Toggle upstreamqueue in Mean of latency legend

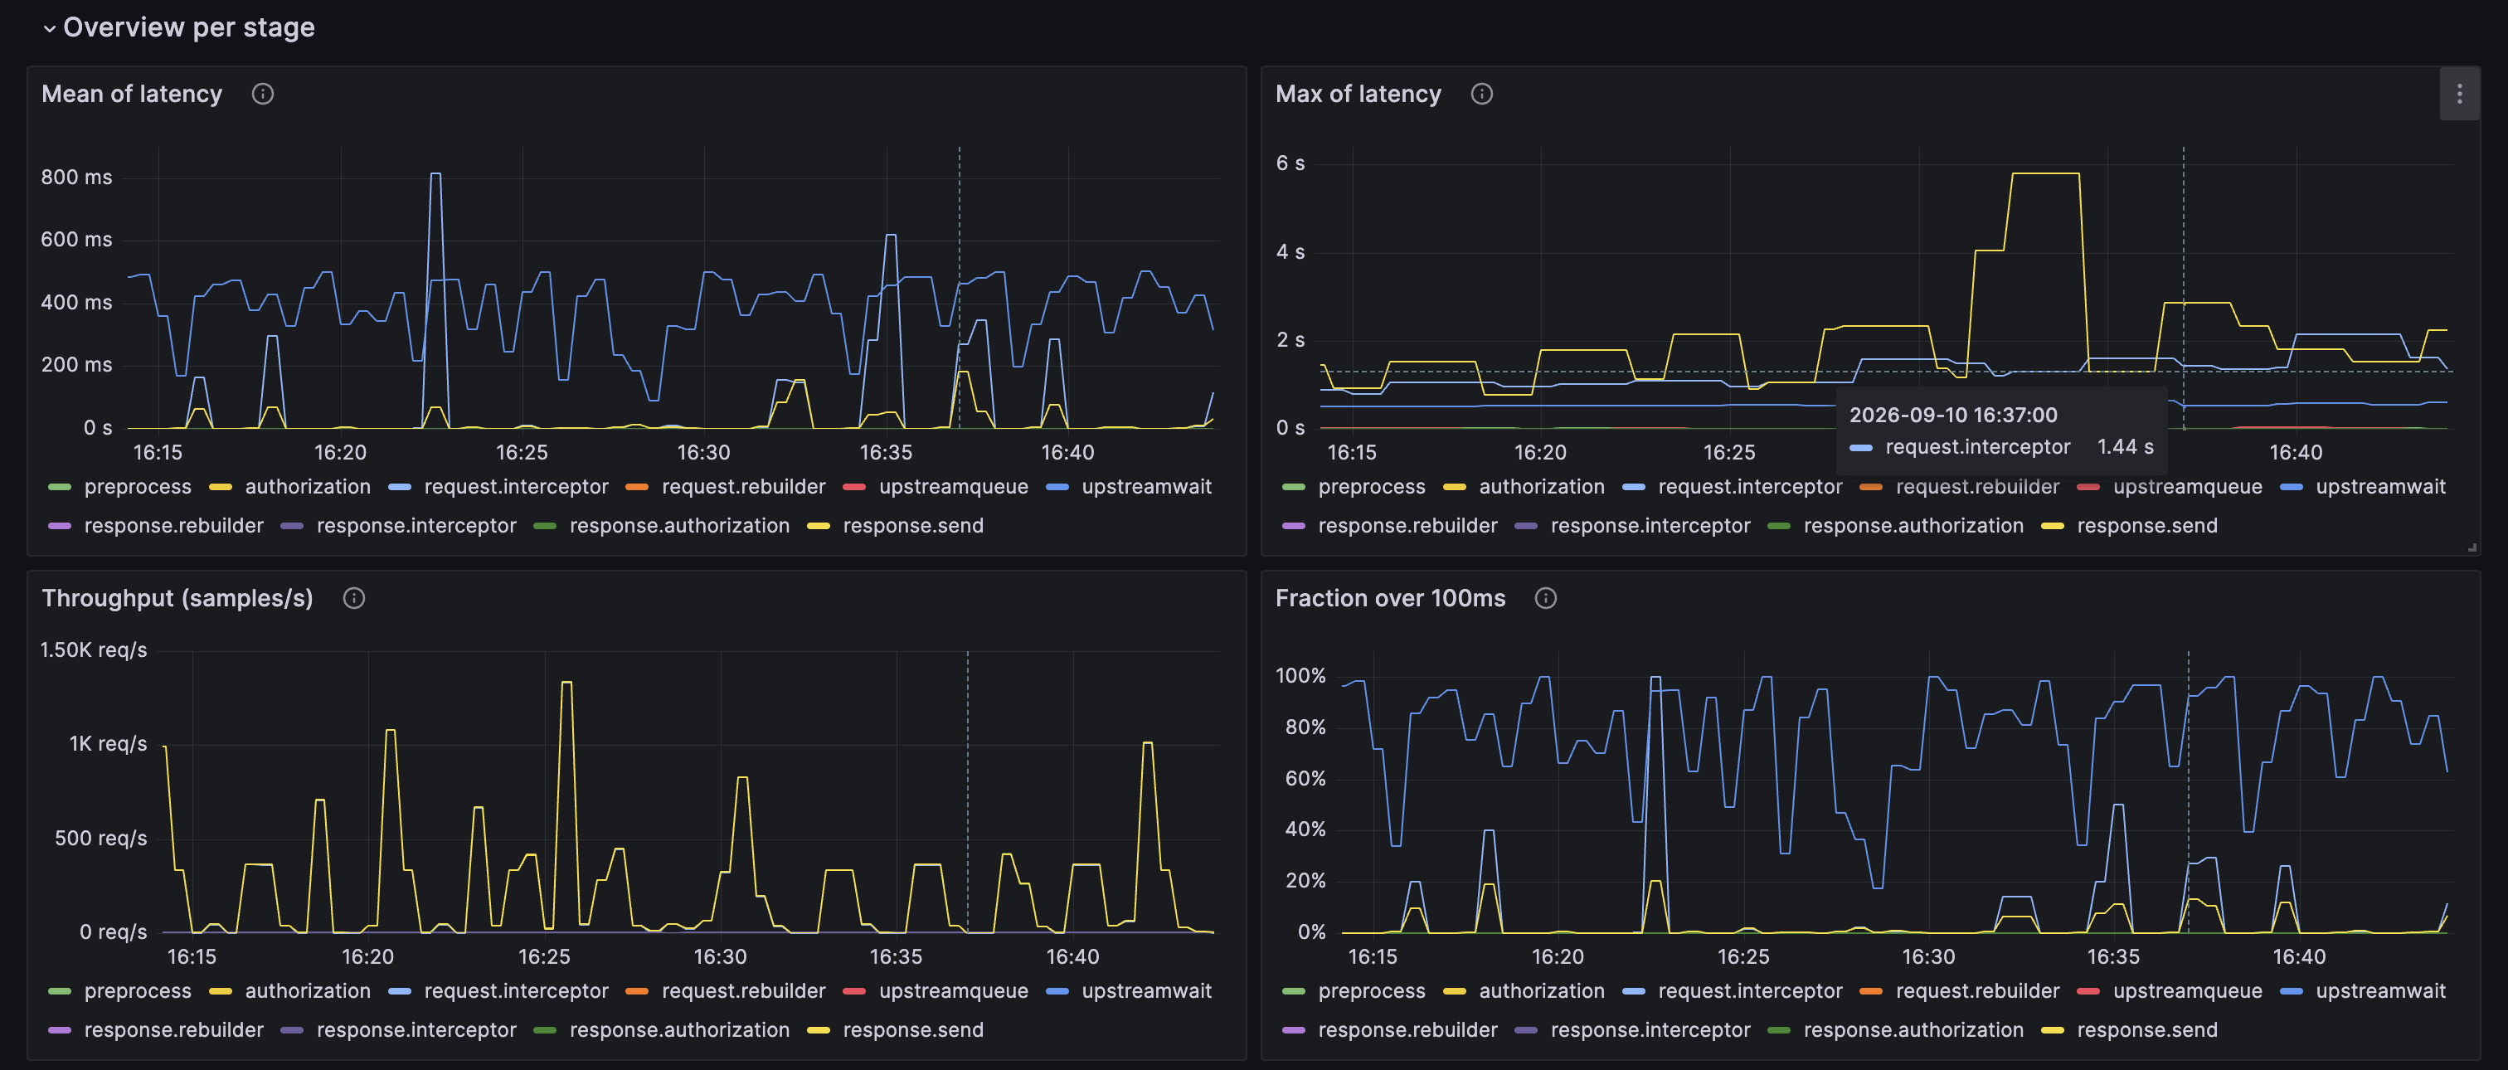click(953, 487)
